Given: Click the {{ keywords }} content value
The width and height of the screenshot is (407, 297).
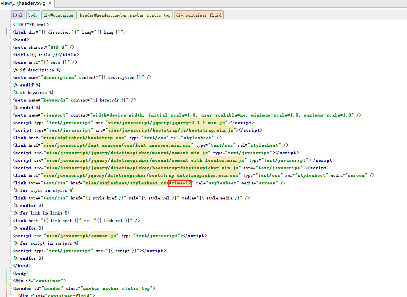Looking at the screenshot, I should 110,100.
